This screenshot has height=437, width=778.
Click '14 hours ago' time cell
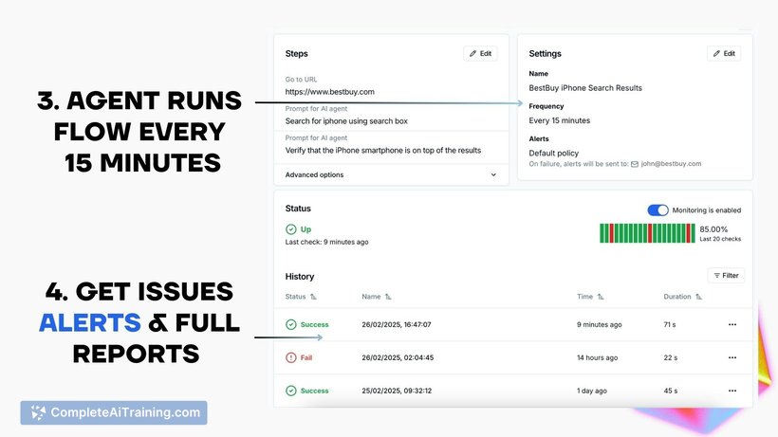click(x=597, y=357)
